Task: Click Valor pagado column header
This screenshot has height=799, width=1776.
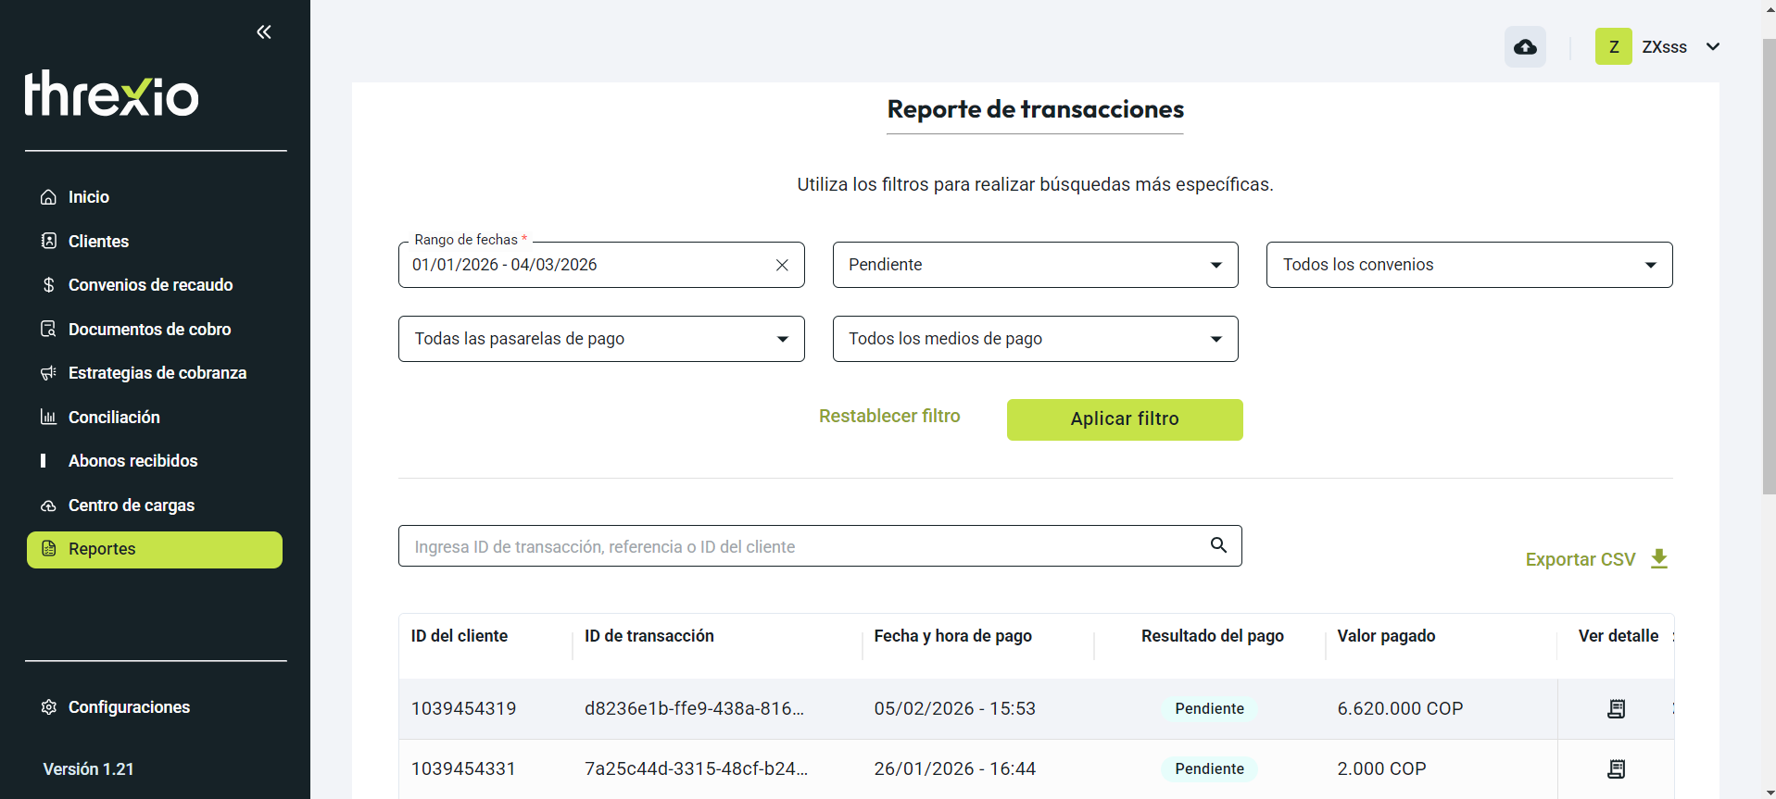Action: point(1386,636)
